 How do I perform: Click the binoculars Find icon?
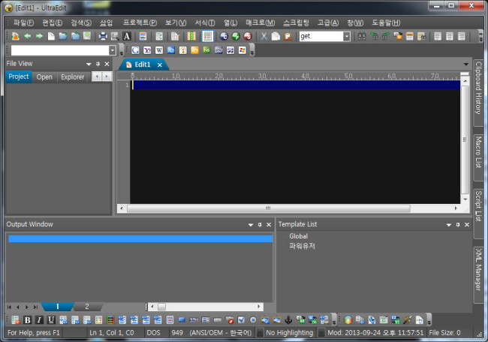coord(362,36)
